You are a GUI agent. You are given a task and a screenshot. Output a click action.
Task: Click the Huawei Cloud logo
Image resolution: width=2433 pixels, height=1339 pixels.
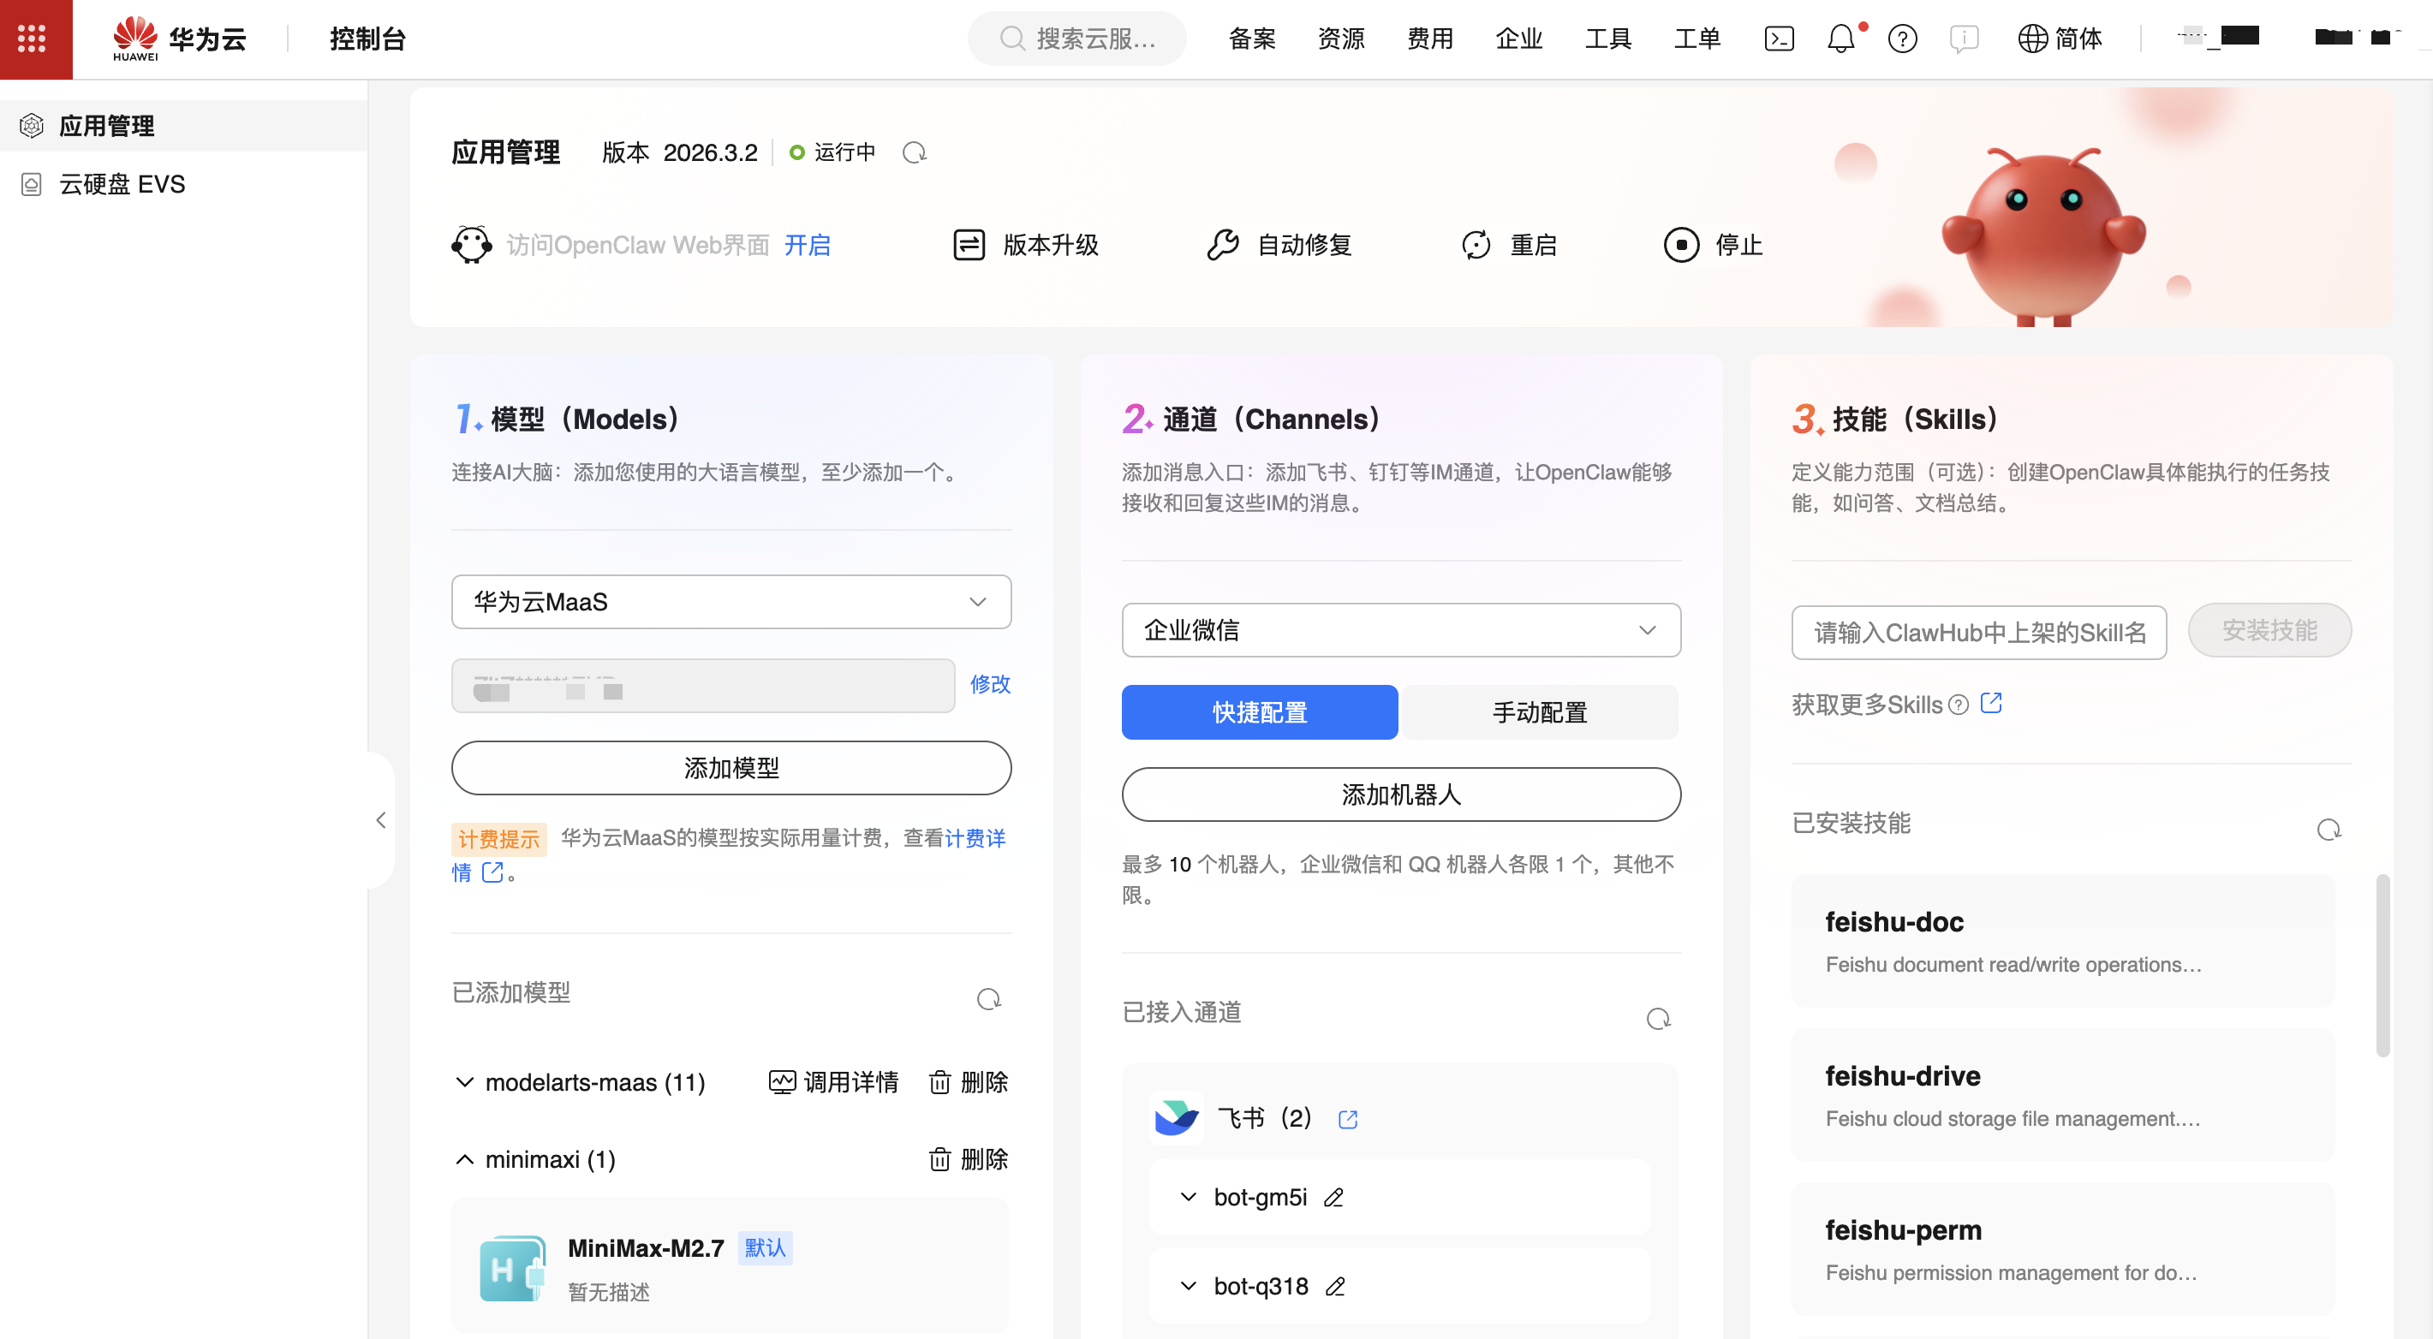tap(178, 39)
